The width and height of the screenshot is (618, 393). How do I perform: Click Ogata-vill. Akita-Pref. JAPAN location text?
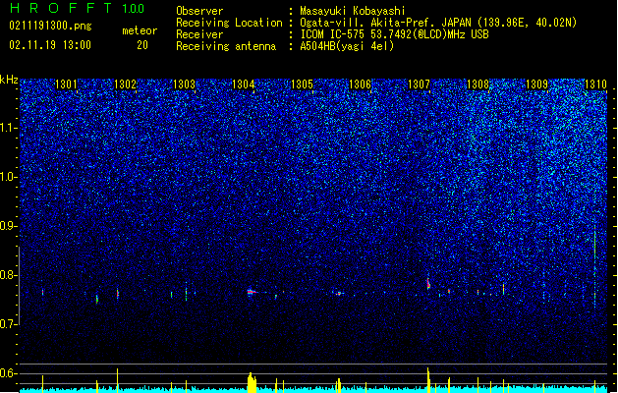(438, 23)
